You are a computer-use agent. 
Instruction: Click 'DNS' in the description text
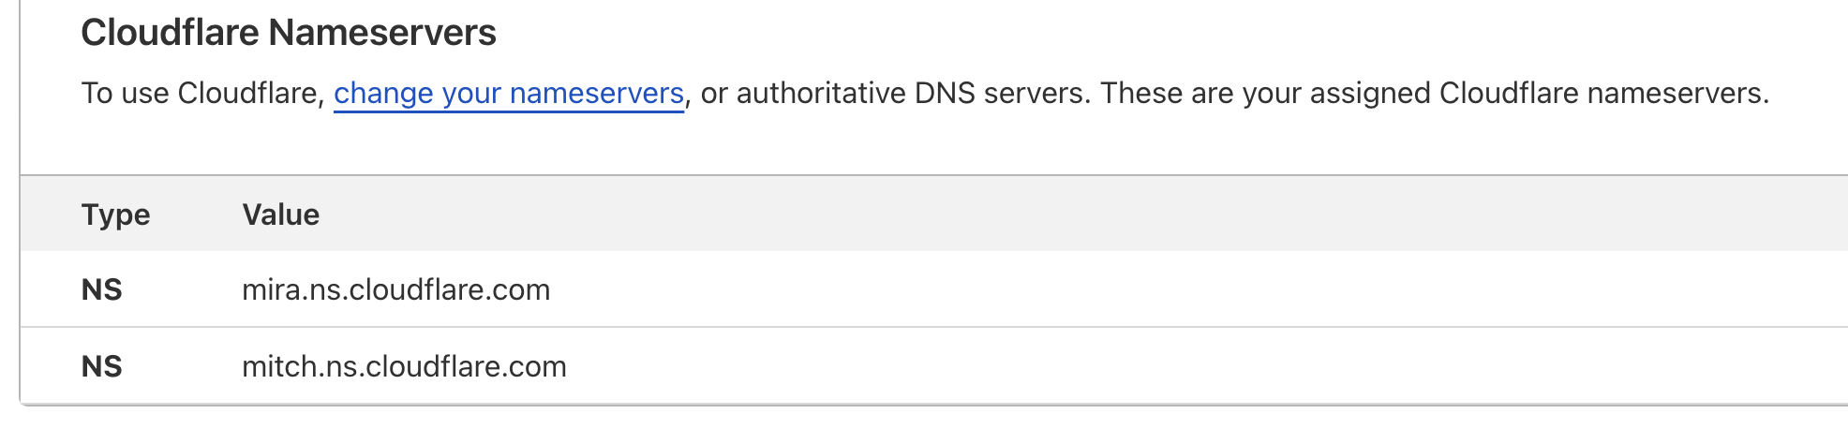tap(945, 94)
